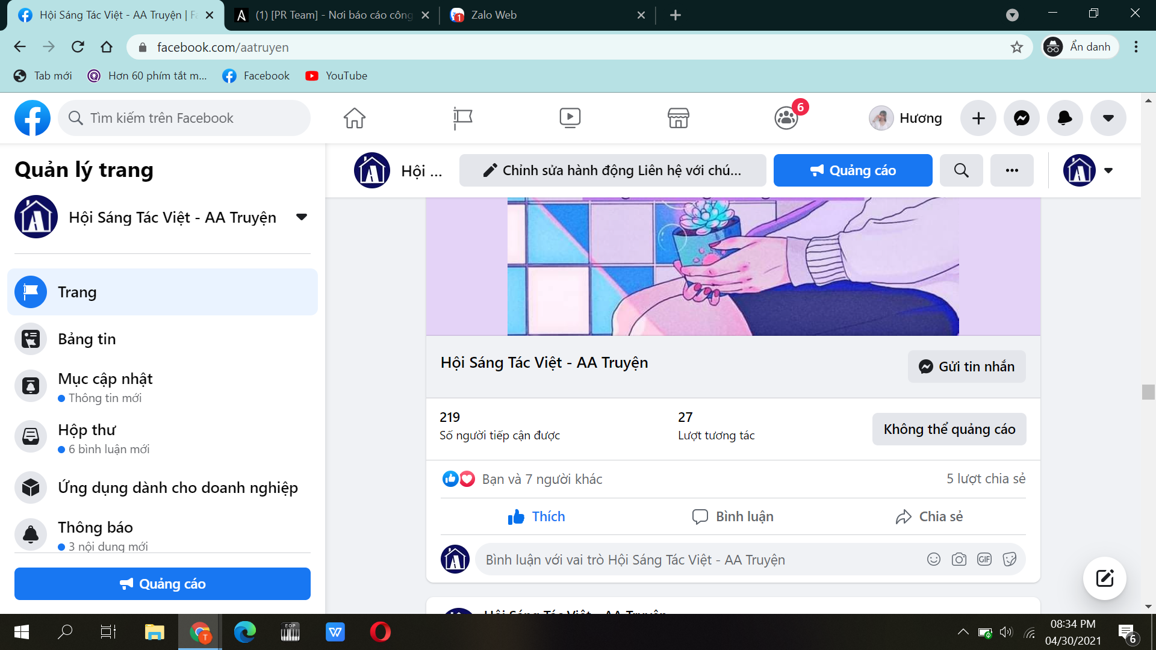Open the Tab mới bookmark
The width and height of the screenshot is (1156, 650).
[x=43, y=76]
